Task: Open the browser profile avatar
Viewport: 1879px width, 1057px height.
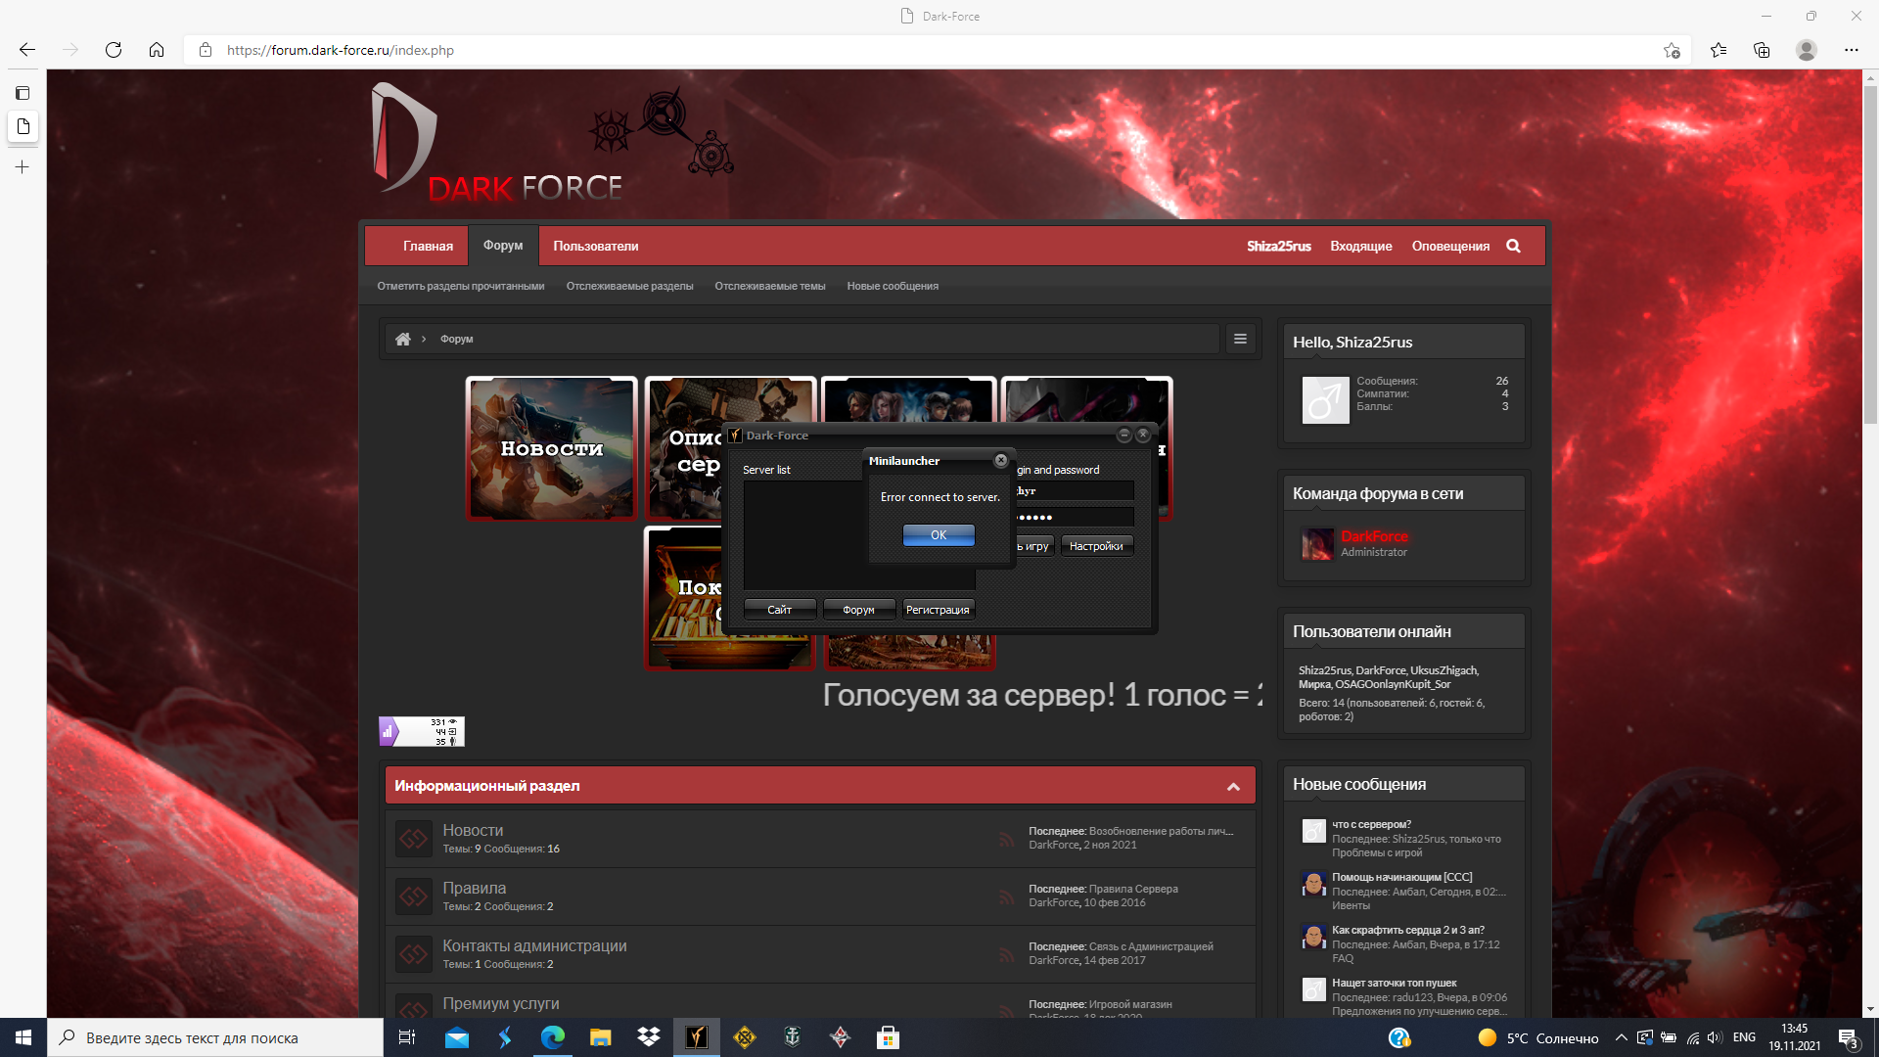Action: [x=1807, y=50]
